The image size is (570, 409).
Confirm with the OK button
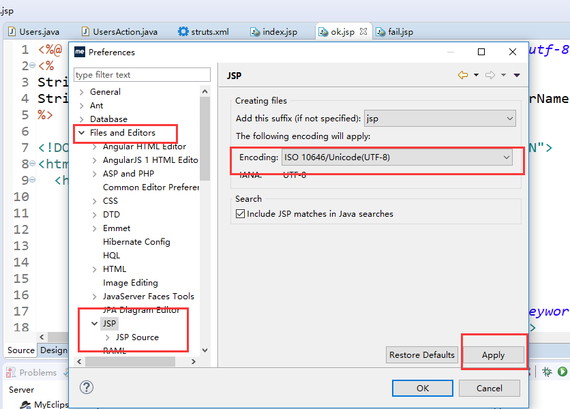[x=423, y=389]
